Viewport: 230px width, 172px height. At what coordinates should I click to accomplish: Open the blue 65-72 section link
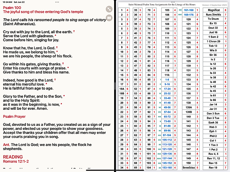coord(167,117)
